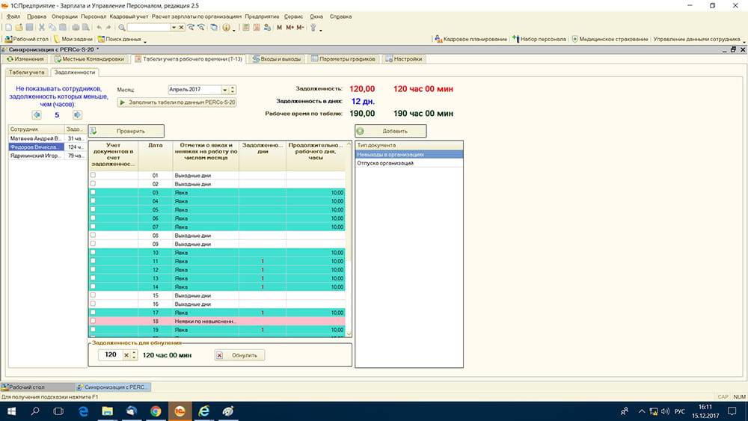Screen dimensions: 748x421
Task: Open the Месяц dropdown showing Апрель 2017
Action: [226, 90]
